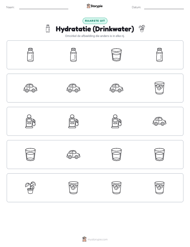The width and height of the screenshot is (190, 247).
Task: Click the last iced glass in row five
Action: [159, 188]
